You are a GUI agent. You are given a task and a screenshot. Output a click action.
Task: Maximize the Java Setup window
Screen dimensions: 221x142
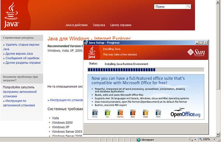pos(201,42)
